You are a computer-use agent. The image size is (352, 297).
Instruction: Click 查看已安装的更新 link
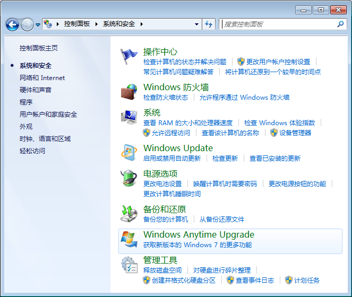click(275, 159)
